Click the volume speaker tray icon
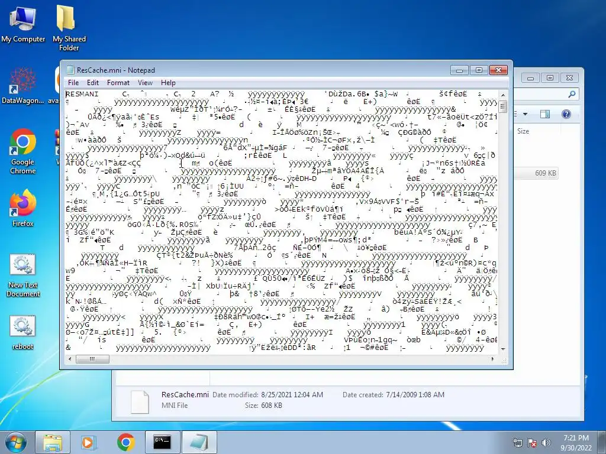Screen dimensions: 606x454 point(546,443)
